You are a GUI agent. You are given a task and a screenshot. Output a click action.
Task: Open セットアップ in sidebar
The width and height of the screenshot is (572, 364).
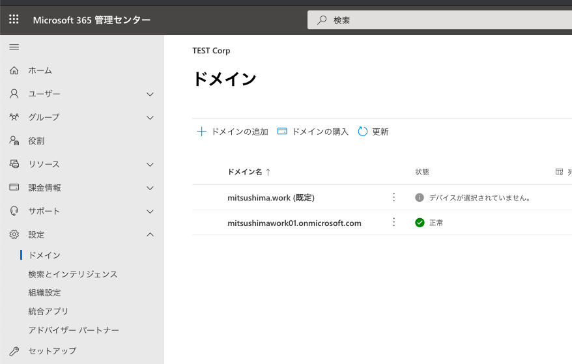pyautogui.click(x=53, y=351)
